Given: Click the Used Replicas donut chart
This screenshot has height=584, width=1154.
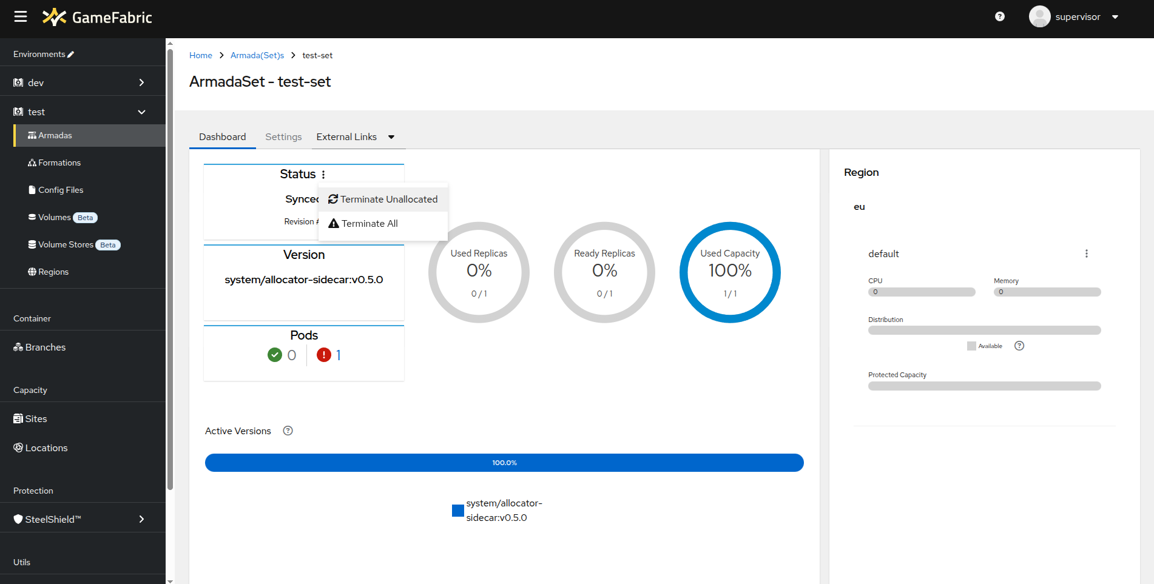Looking at the screenshot, I should 479,272.
